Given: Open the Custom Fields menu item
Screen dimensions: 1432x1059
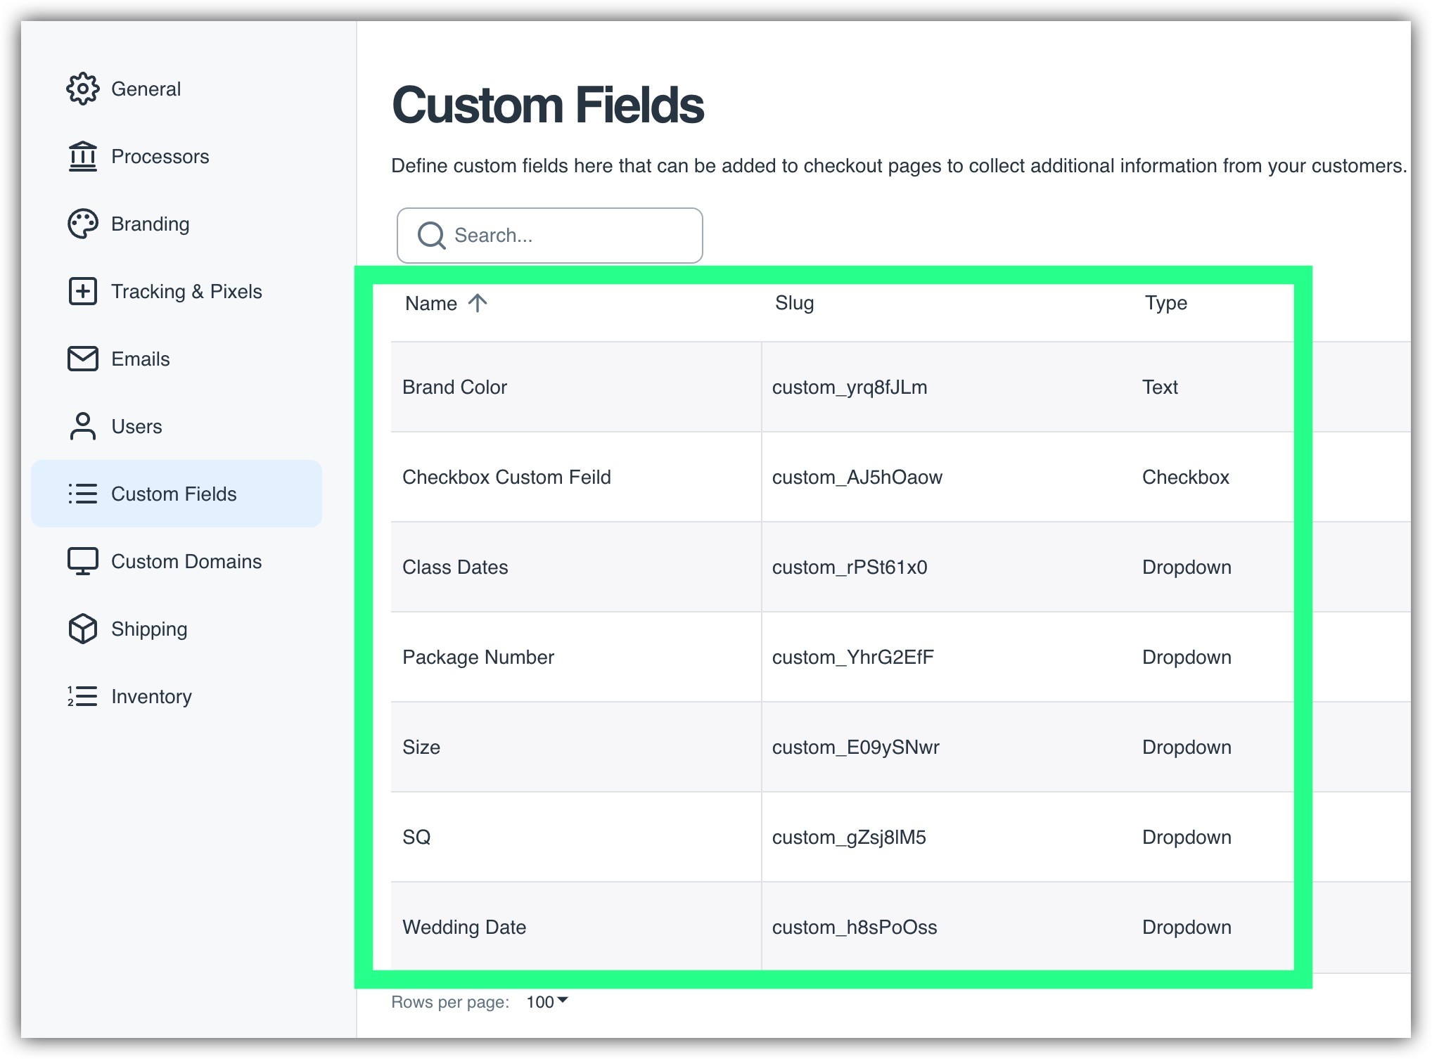Looking at the screenshot, I should (x=174, y=494).
